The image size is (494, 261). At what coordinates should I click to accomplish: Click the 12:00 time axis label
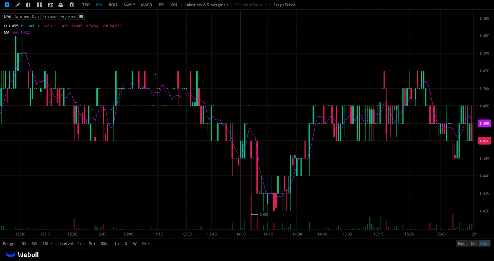20,234
